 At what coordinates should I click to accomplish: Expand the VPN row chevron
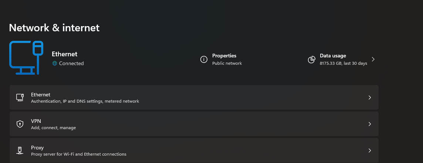pyautogui.click(x=370, y=124)
